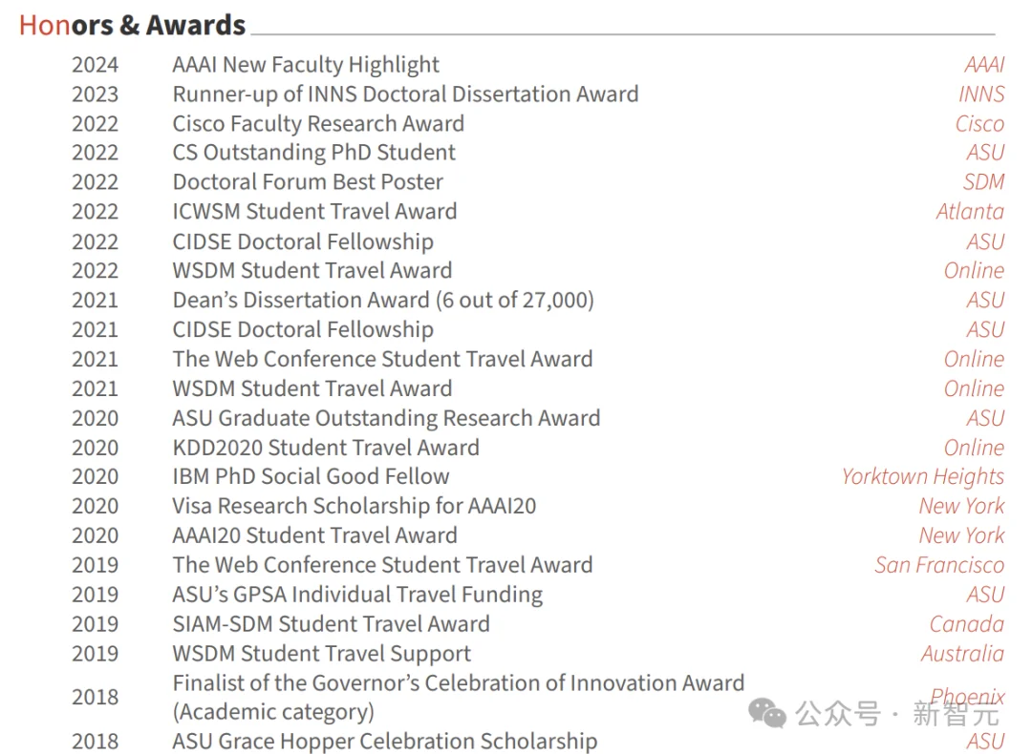1032x754 pixels.
Task: Click Visa Research Scholarship for AAAI20
Action: pos(354,506)
